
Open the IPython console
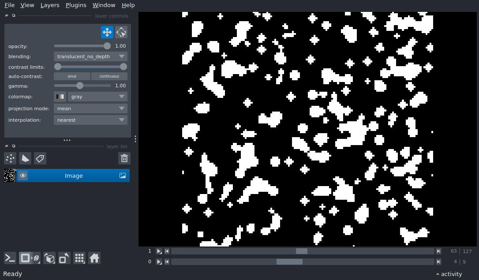click(10, 258)
